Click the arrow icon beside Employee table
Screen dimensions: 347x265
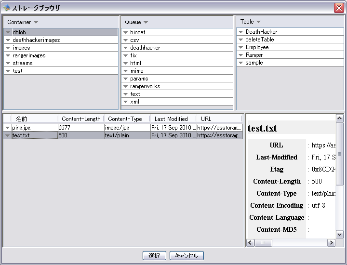[x=241, y=47]
